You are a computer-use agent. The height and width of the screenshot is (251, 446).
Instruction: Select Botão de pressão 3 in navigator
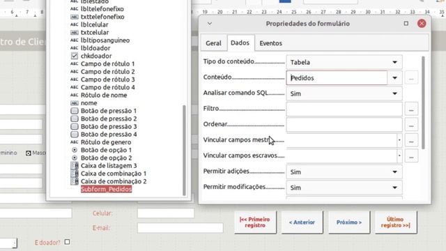click(104, 126)
